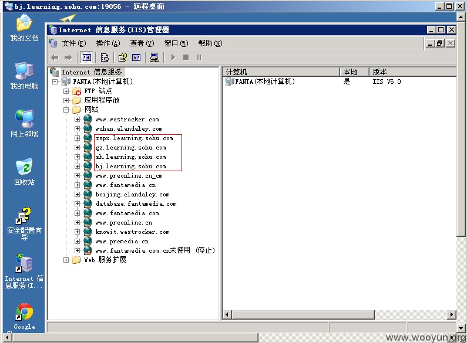The height and width of the screenshot is (343, 467).
Task: Open the Help toolbar icon with question mark
Action: [122, 57]
